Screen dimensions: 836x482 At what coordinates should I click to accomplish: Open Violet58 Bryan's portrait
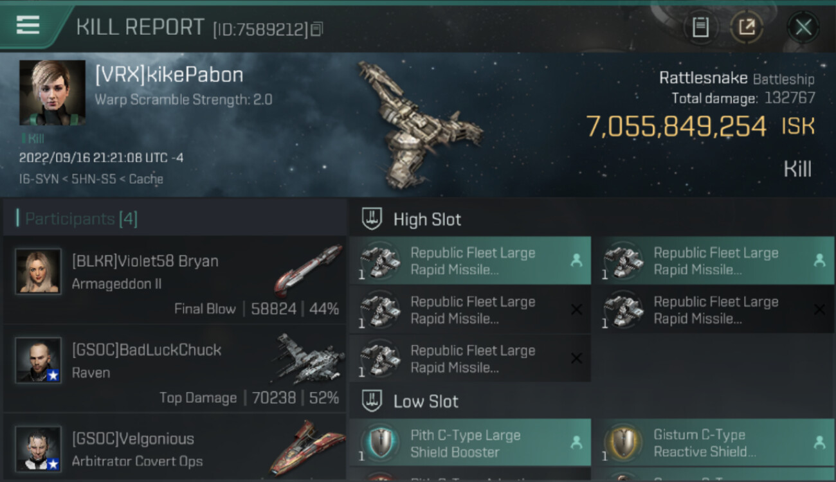[x=39, y=272]
